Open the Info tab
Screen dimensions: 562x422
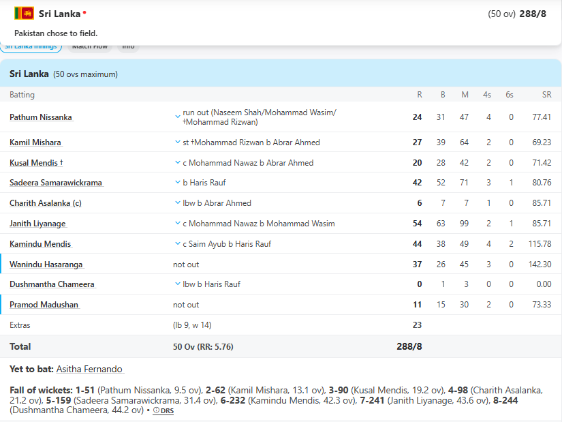[x=128, y=46]
